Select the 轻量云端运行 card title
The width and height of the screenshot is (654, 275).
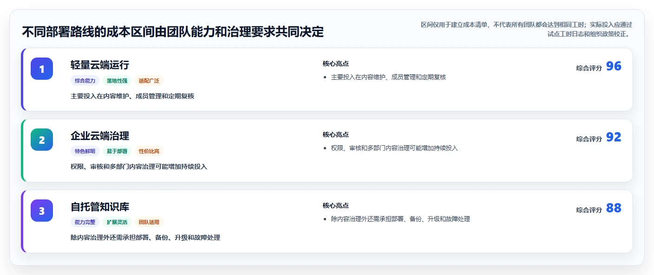(x=100, y=65)
